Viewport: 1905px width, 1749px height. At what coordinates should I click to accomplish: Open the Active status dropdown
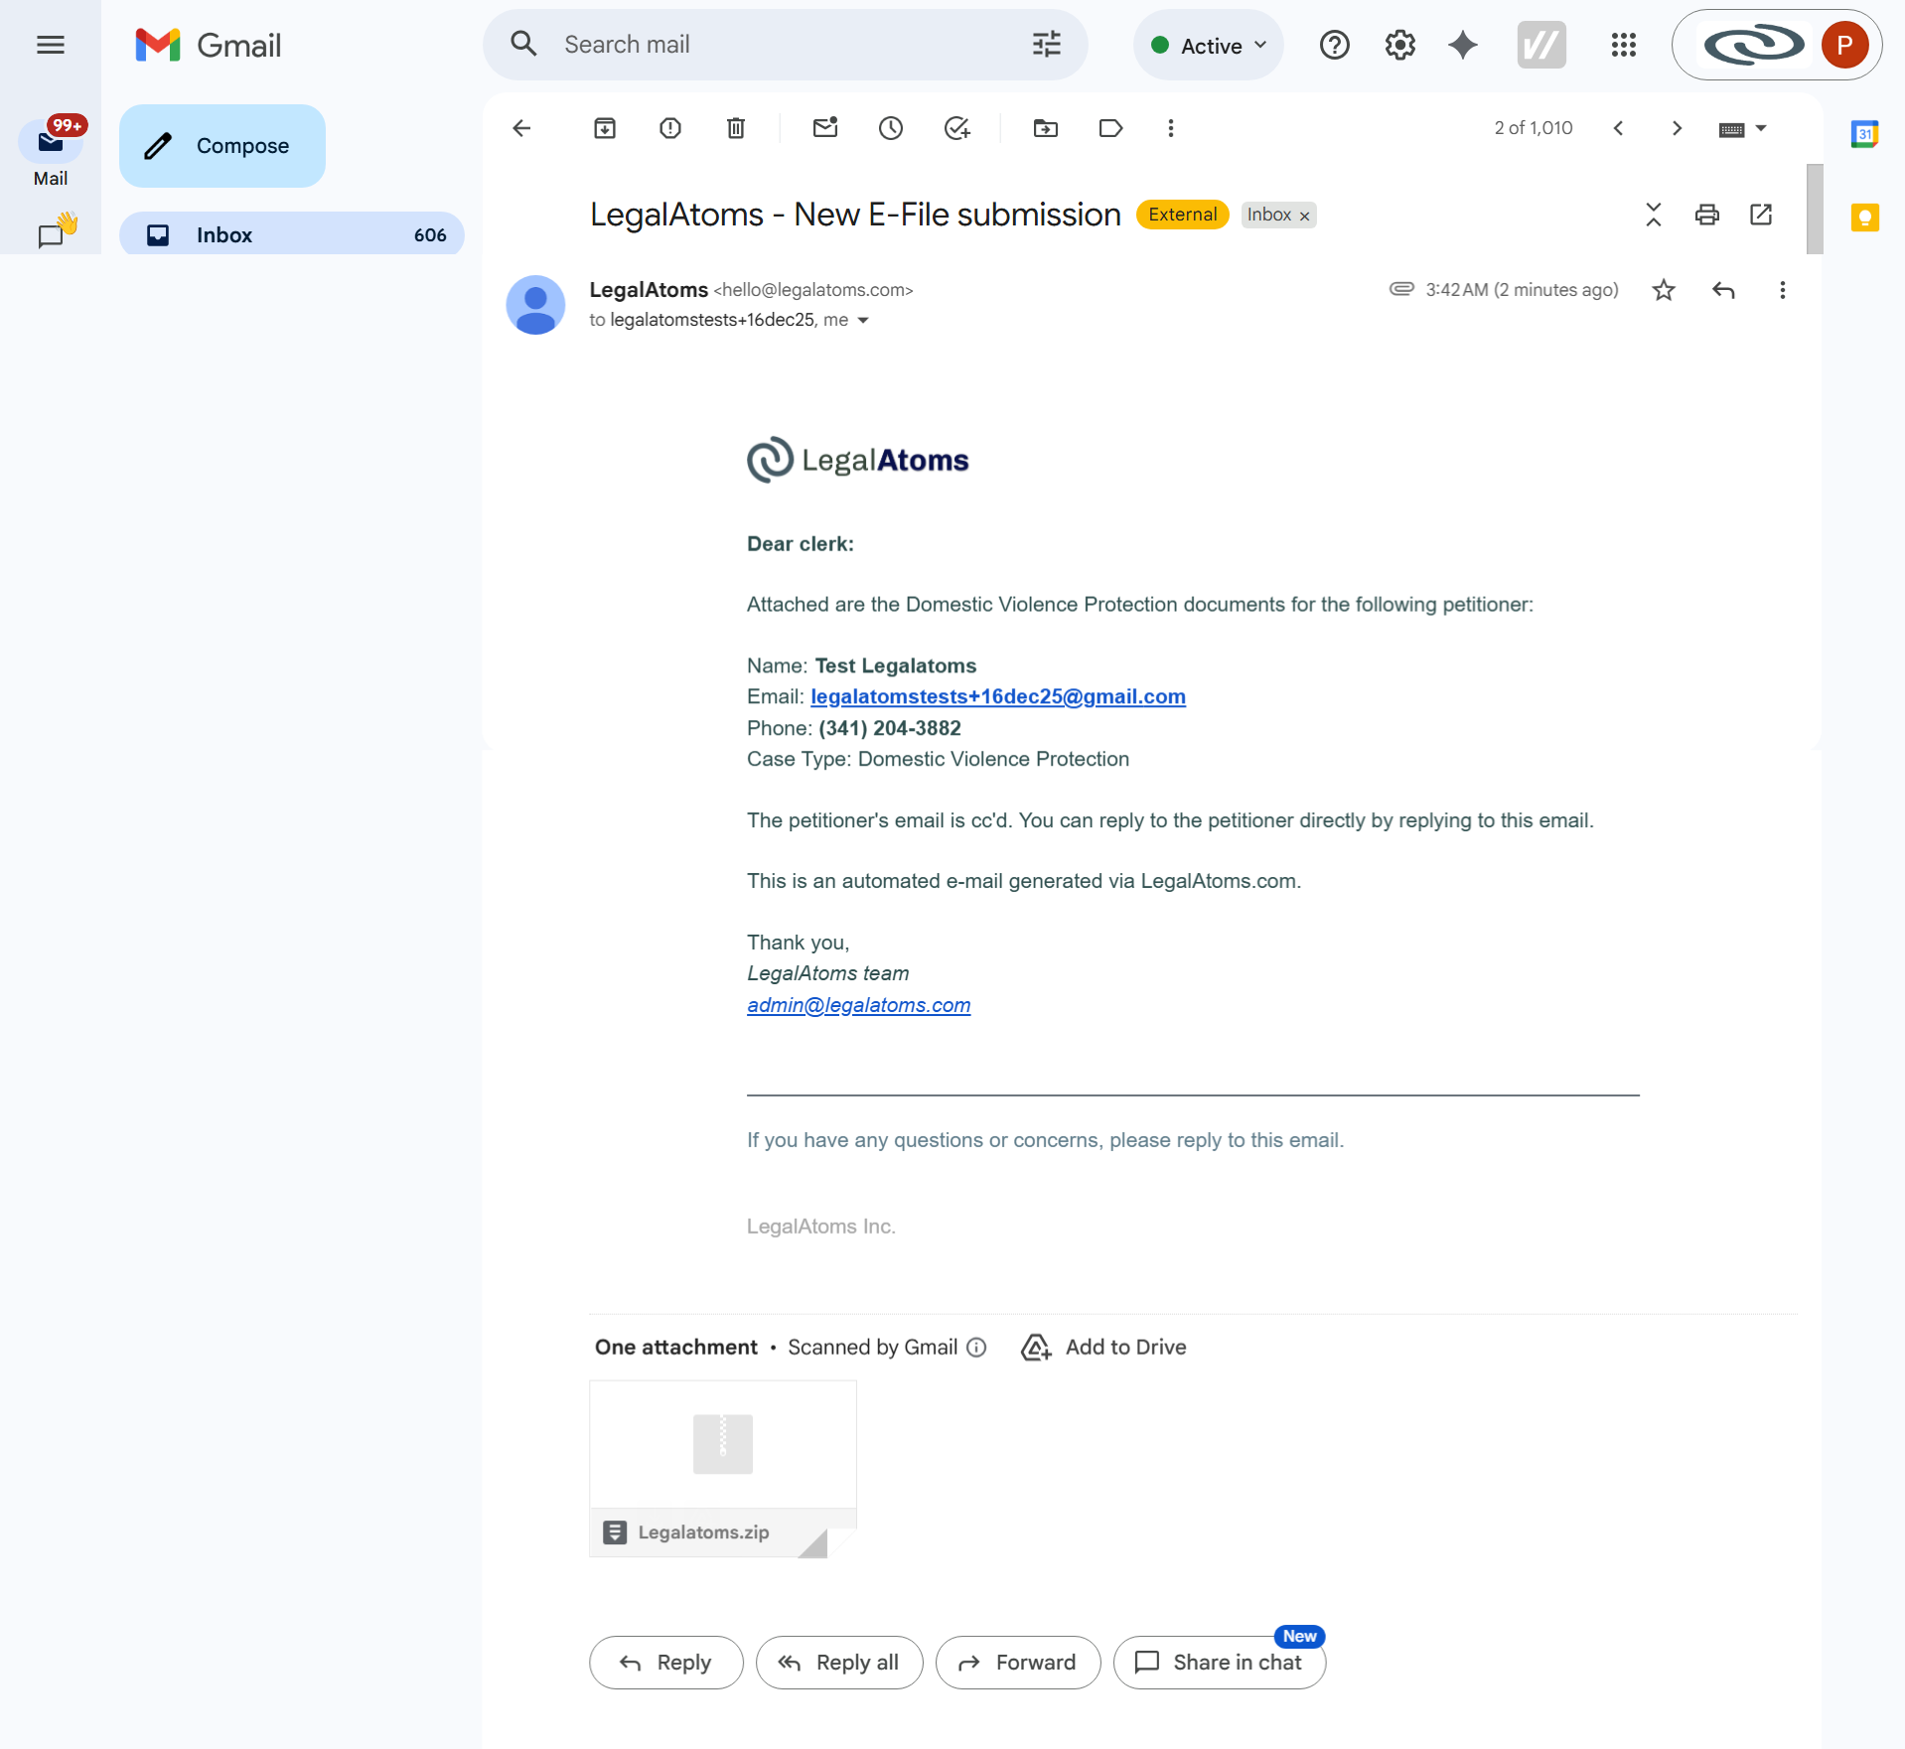[x=1209, y=46]
